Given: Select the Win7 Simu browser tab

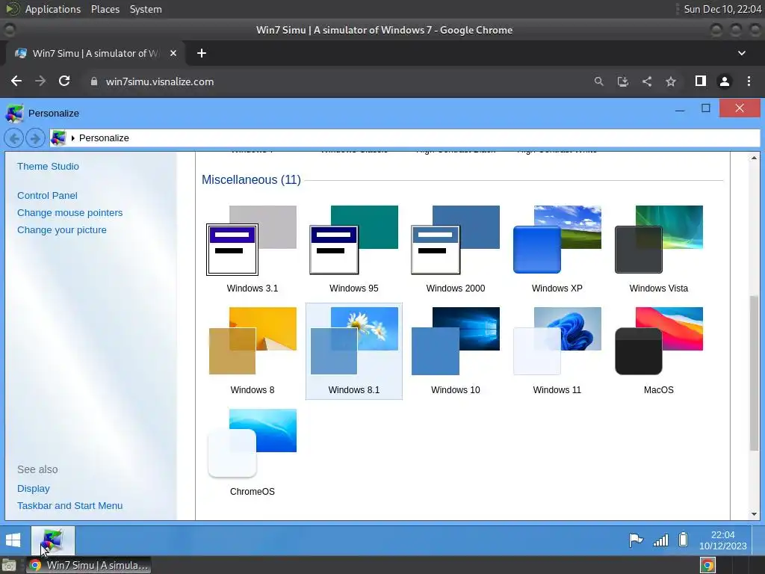Looking at the screenshot, I should point(95,53).
